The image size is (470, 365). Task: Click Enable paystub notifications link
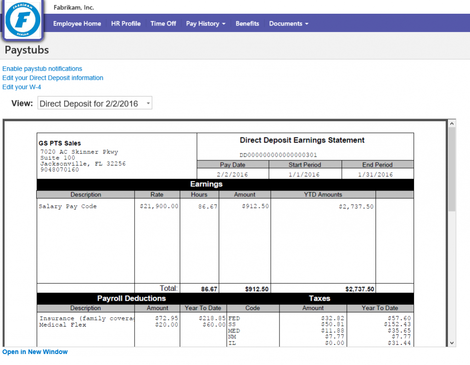42,69
